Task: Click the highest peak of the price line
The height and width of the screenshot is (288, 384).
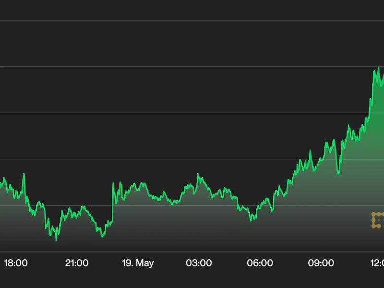Action: 378,68
